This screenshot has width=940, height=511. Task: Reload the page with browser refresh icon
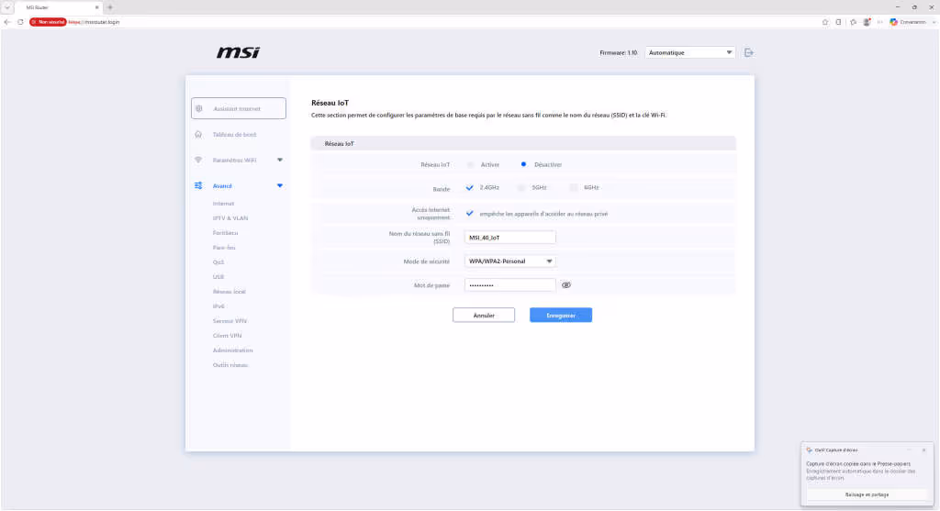(x=20, y=22)
